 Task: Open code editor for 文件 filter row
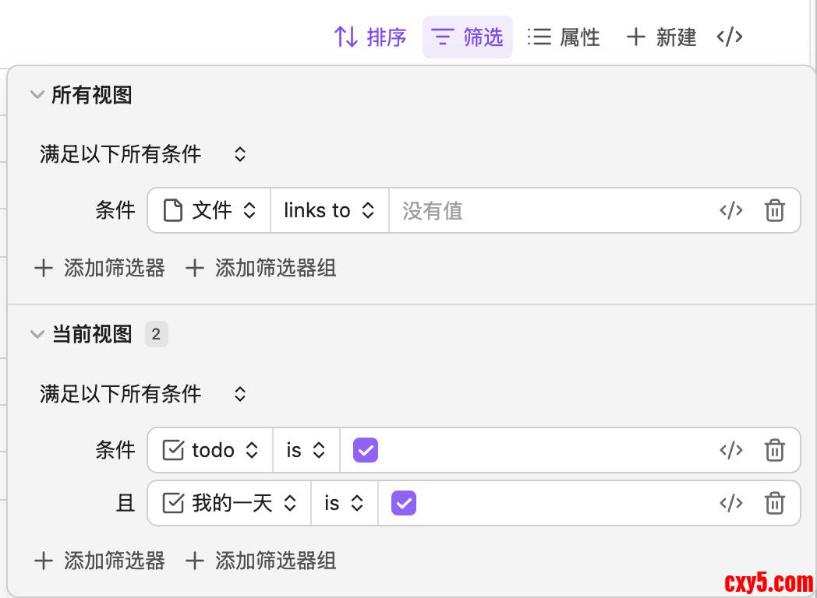click(730, 210)
